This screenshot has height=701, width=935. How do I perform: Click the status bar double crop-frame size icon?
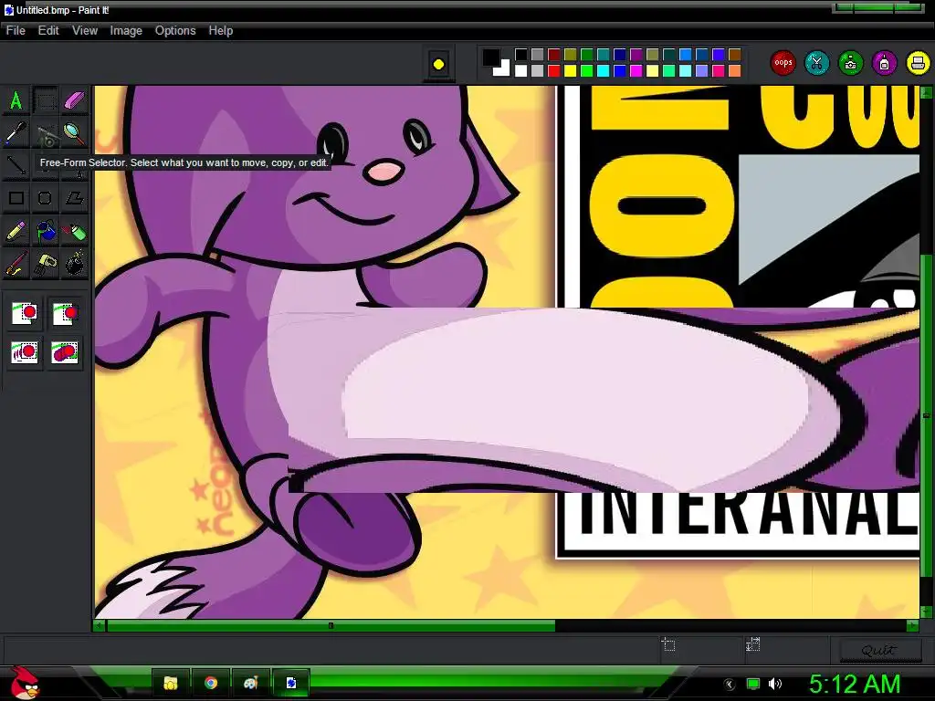[752, 644]
